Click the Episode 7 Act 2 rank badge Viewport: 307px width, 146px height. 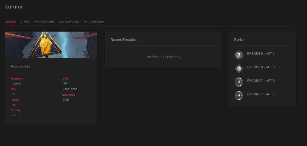(239, 96)
